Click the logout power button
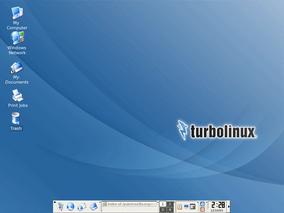 (202, 210)
